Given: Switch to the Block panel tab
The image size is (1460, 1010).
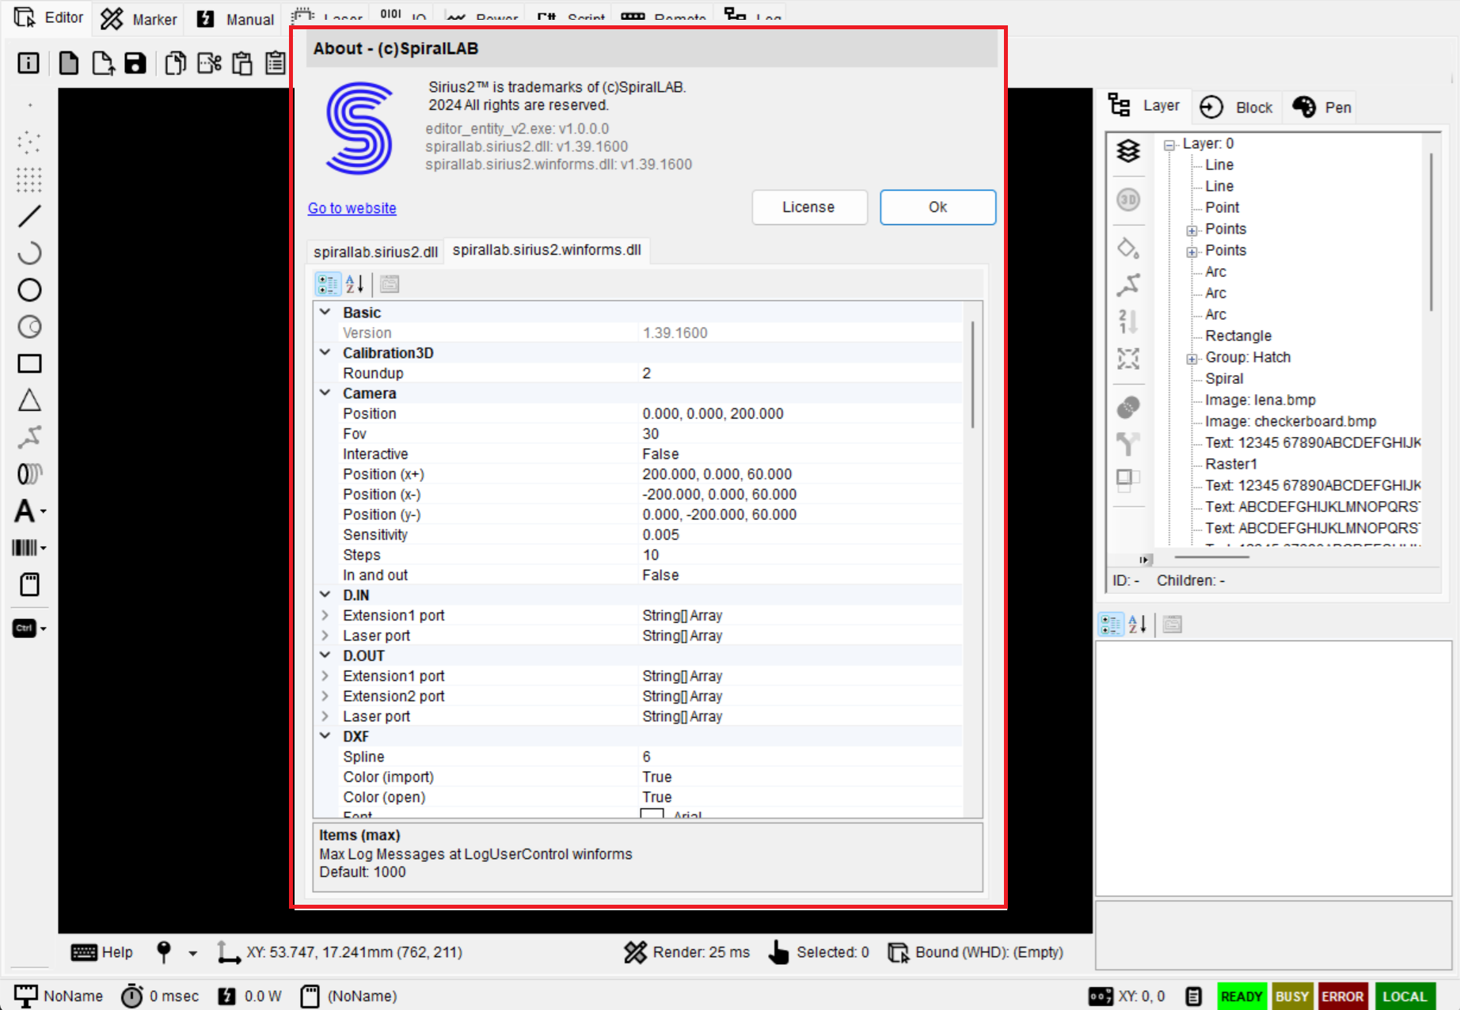Looking at the screenshot, I should click(1236, 107).
